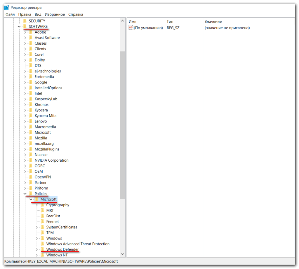
Task: Expand the Classes key
Action: [x=25, y=43]
